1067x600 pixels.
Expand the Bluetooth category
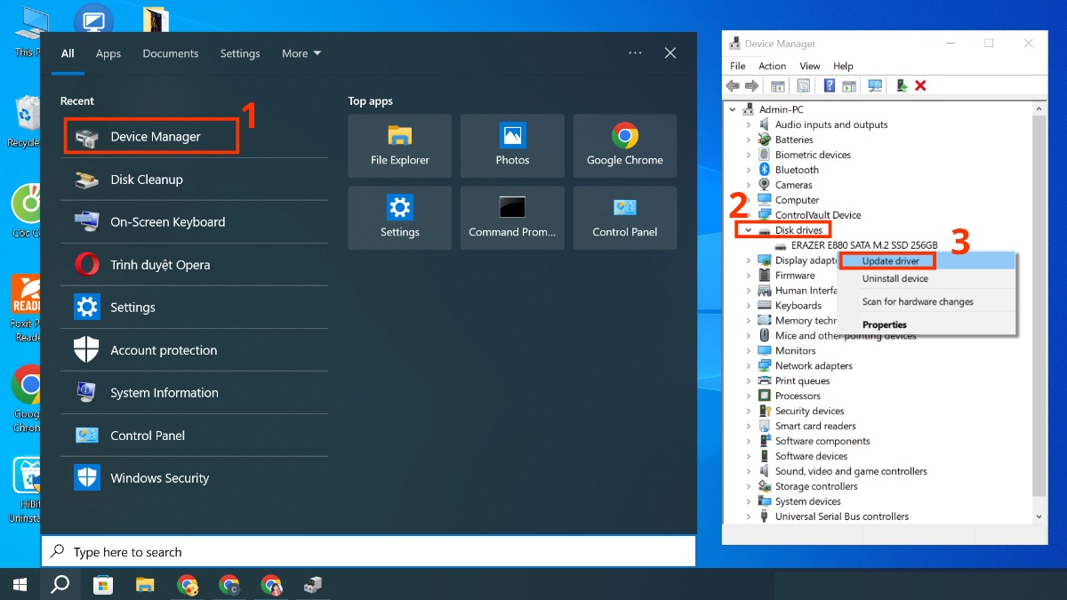click(749, 170)
